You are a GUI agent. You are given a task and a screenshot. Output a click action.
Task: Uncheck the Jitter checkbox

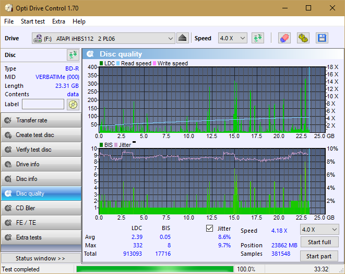click(x=209, y=229)
